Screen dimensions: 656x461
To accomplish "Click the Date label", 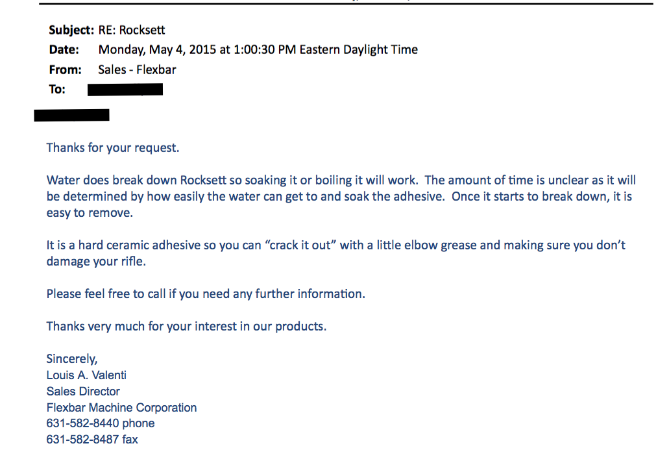I will 64,50.
